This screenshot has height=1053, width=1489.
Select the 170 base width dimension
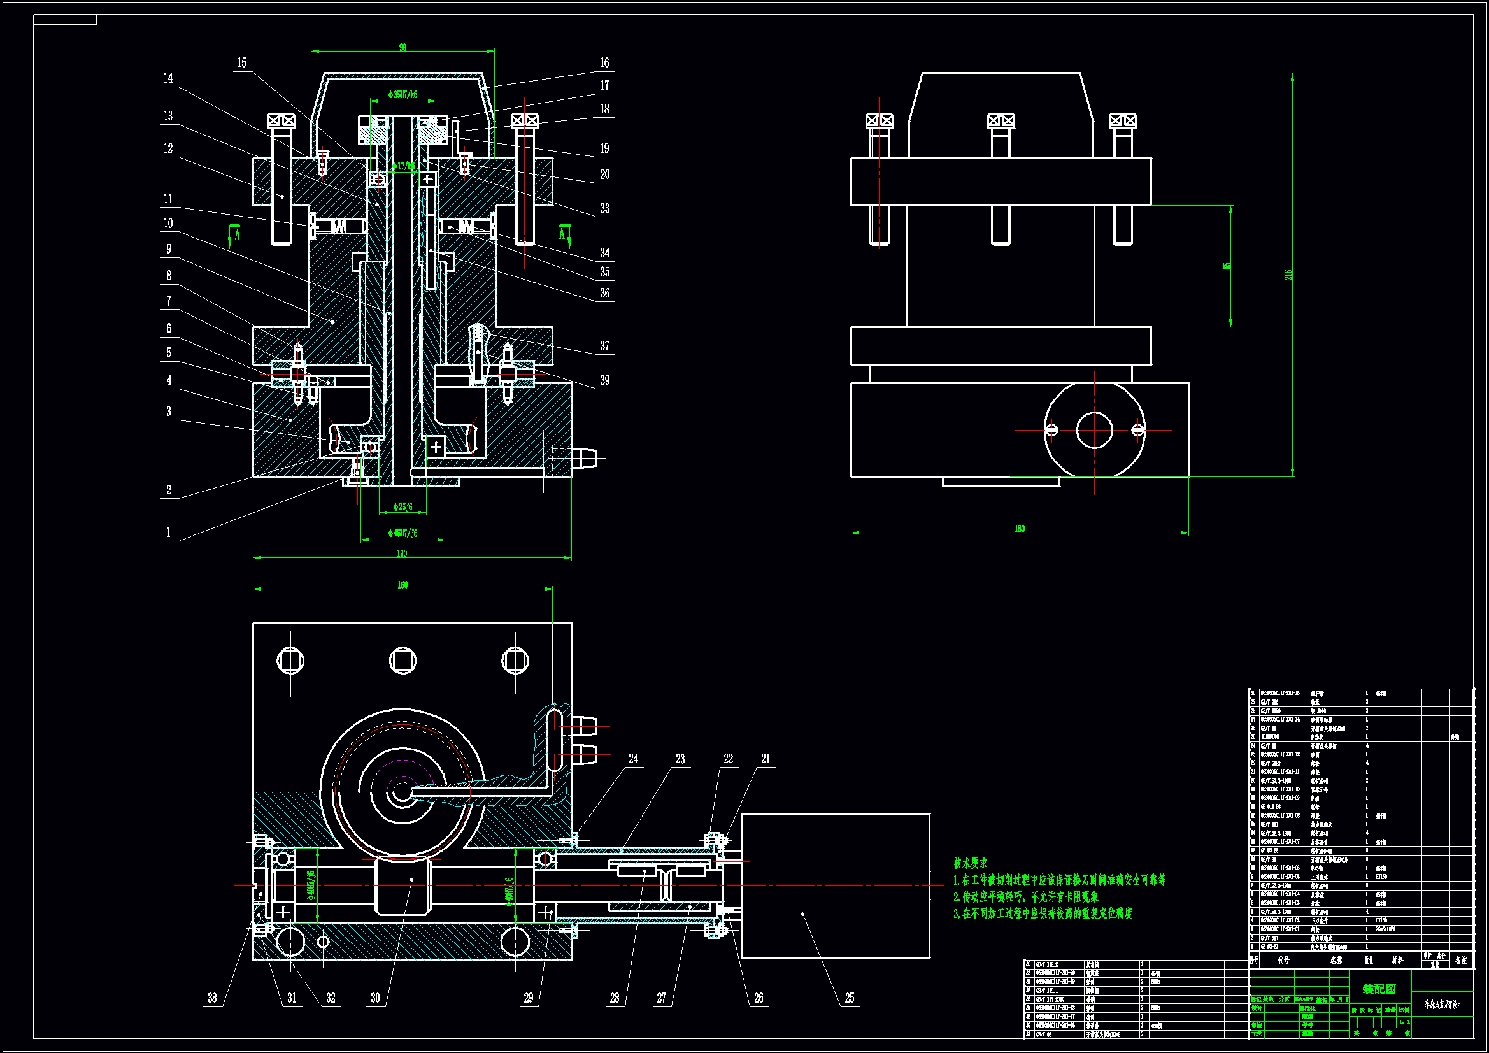point(402,554)
